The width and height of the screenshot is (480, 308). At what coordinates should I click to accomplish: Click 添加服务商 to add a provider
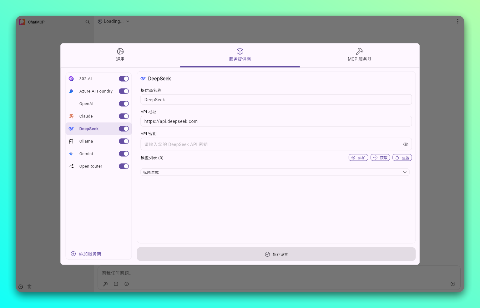(86, 254)
